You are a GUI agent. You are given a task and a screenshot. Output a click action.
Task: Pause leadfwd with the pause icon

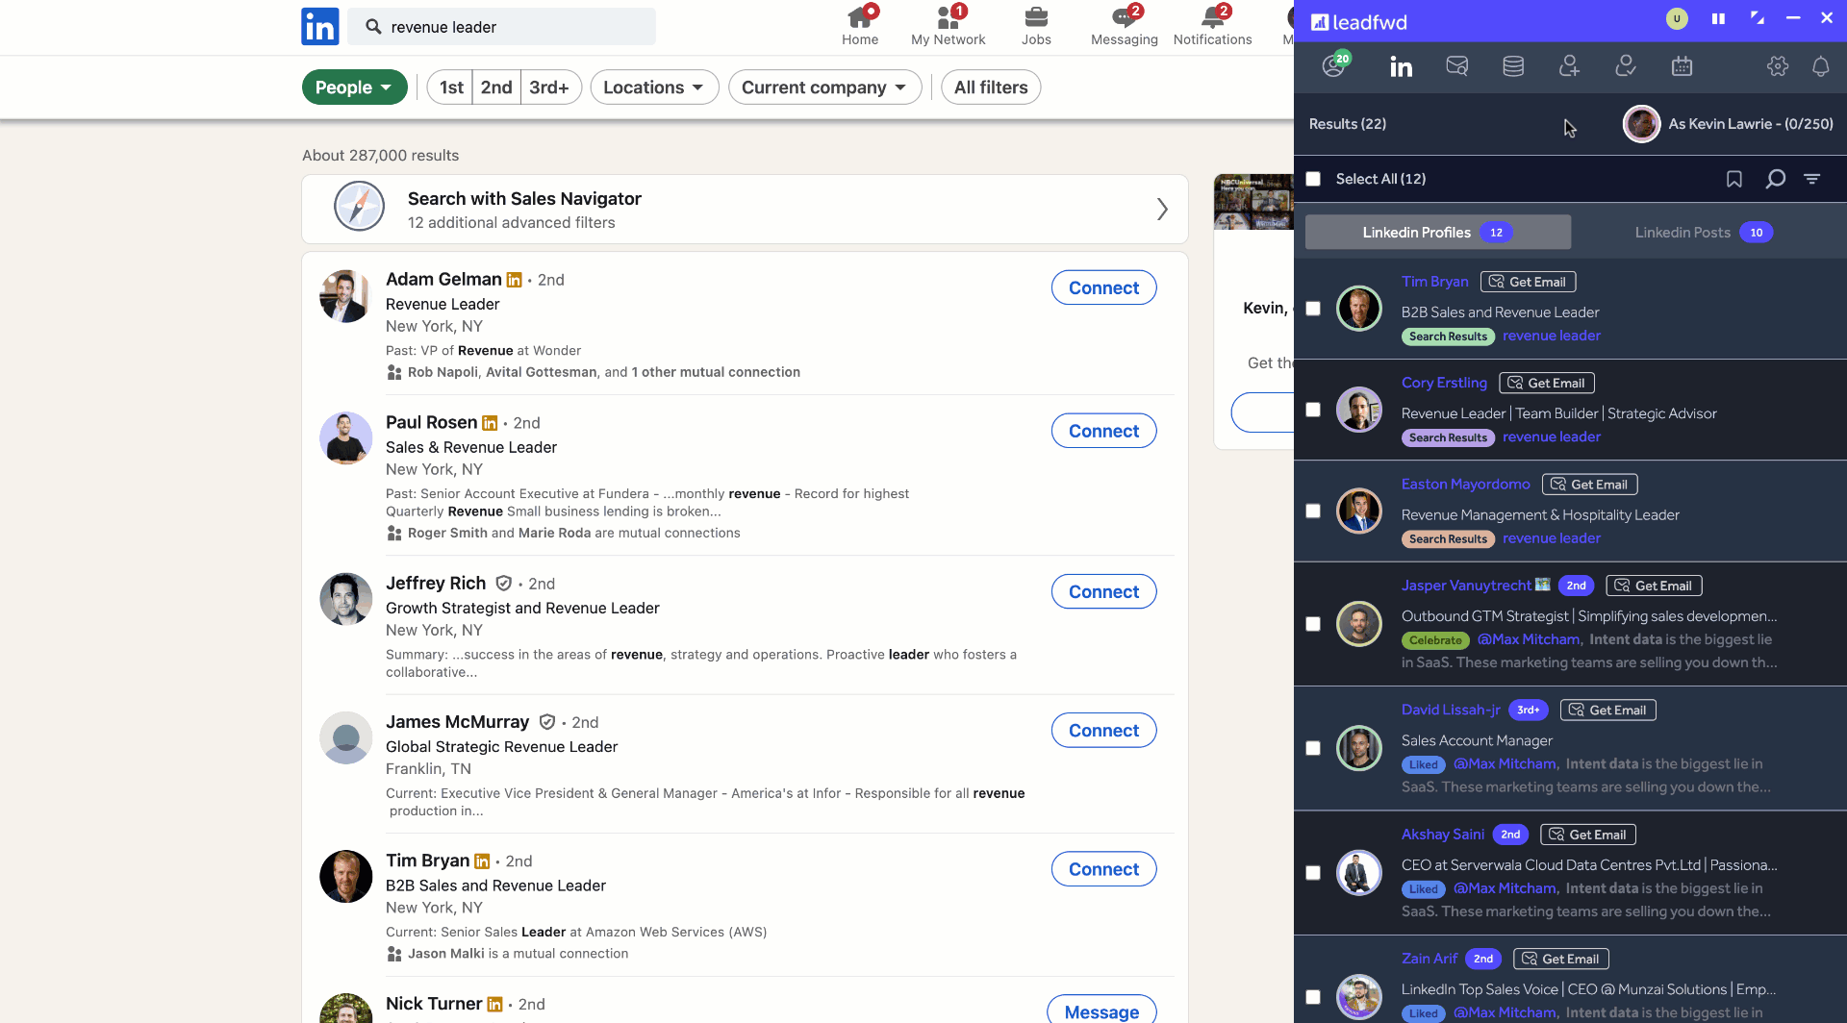point(1718,18)
